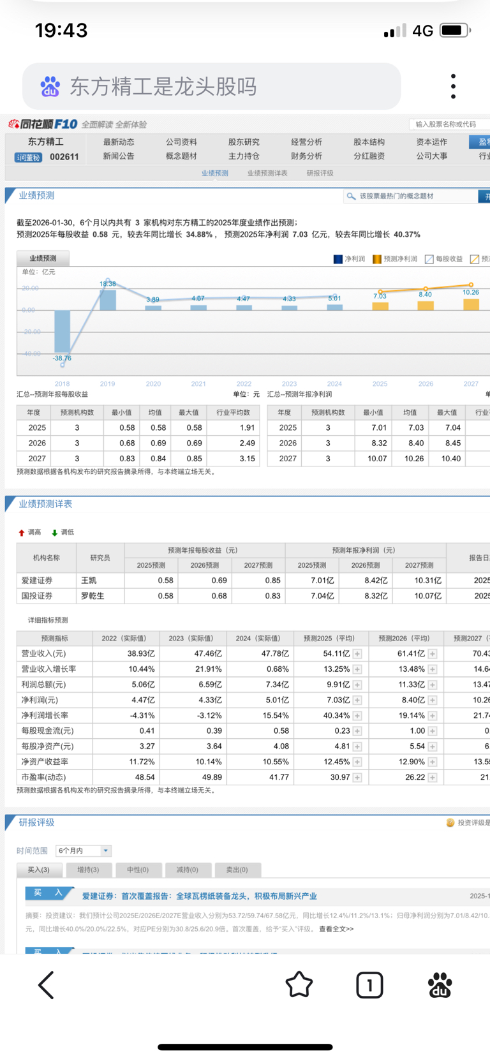Viewport: 490px width, 1061px height.
Task: Select the 卖出(0) rating tab
Action: click(x=237, y=870)
